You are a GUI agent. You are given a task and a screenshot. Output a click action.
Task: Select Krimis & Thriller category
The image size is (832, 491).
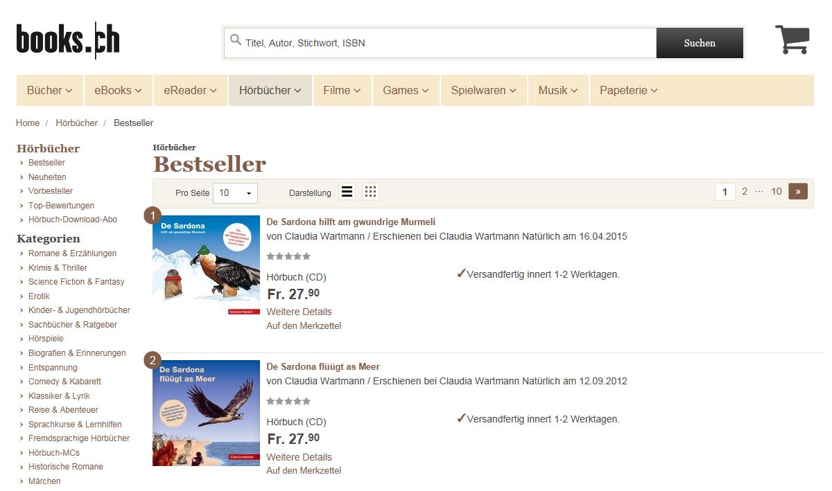pyautogui.click(x=58, y=267)
